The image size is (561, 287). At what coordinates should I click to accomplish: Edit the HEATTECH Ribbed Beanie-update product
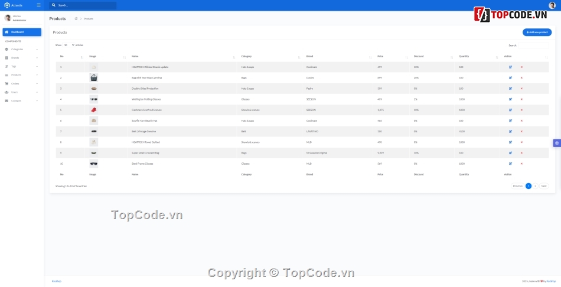(510, 67)
